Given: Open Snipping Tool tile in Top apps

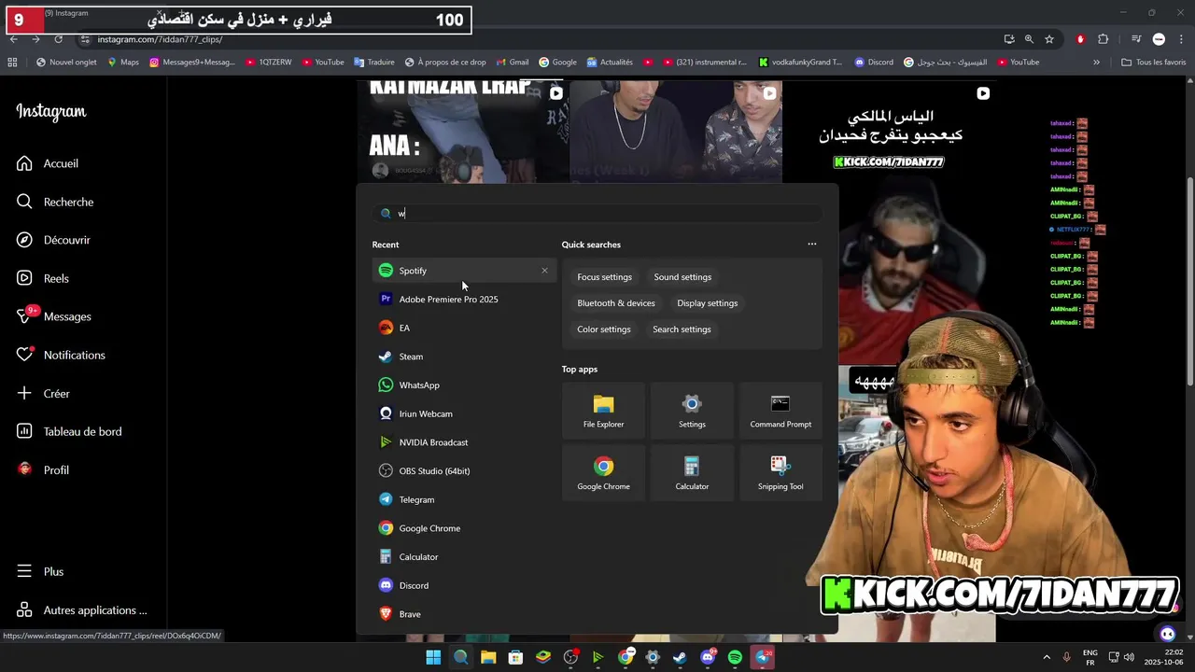Looking at the screenshot, I should pyautogui.click(x=780, y=473).
